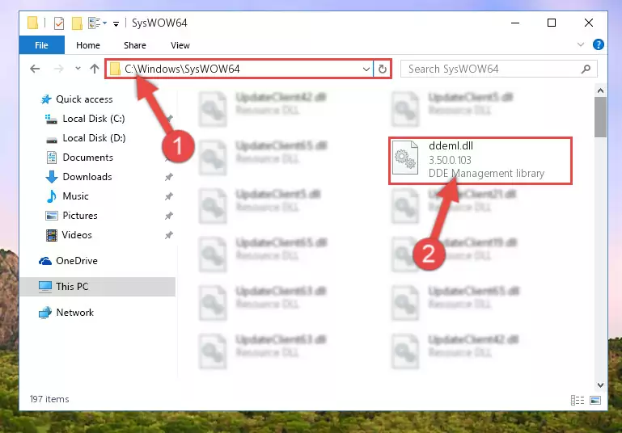Click the pin icon next to Videos
The image size is (622, 433).
point(169,235)
